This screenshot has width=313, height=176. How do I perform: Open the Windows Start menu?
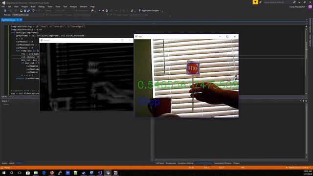[4, 173]
